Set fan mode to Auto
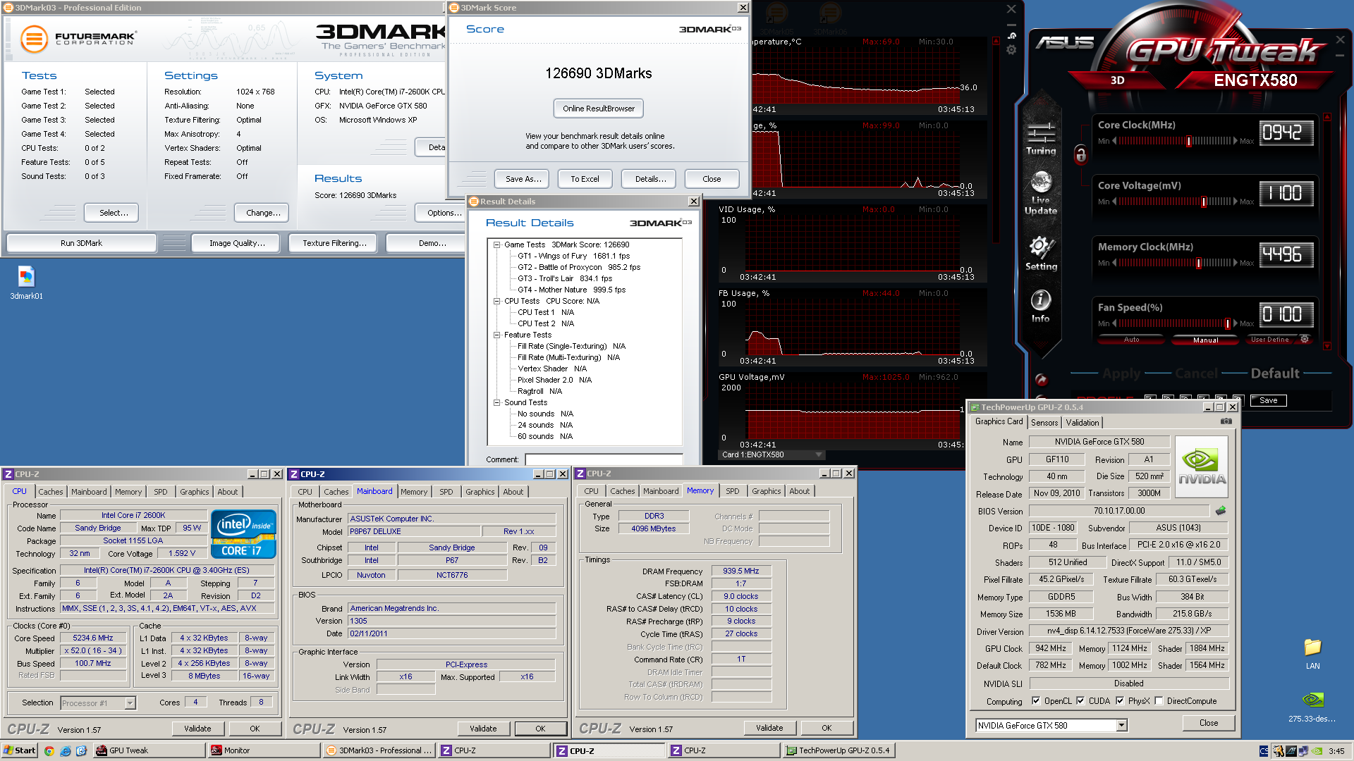The image size is (1354, 761). (1131, 340)
